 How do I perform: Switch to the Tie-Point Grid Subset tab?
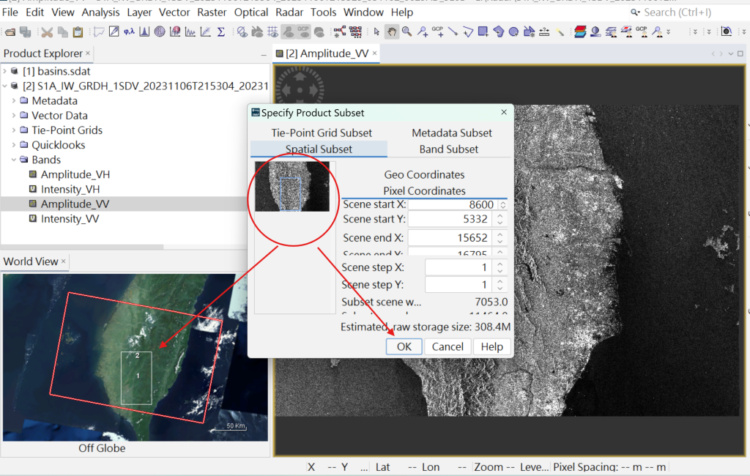point(322,133)
